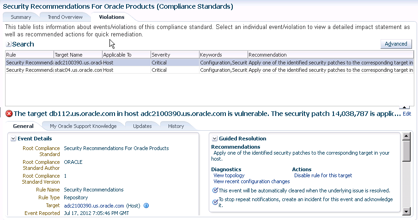Click Recommendation cell in the adc2100390 row
The height and width of the screenshot is (220, 418).
point(331,63)
